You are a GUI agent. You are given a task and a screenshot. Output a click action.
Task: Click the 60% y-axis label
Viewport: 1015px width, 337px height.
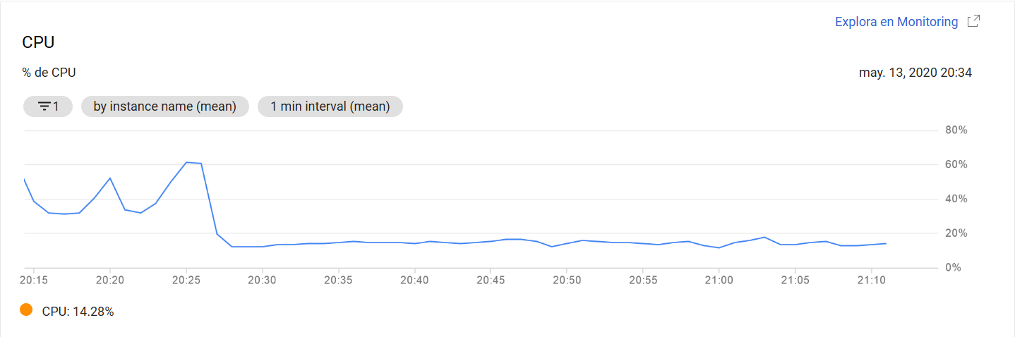pyautogui.click(x=956, y=164)
